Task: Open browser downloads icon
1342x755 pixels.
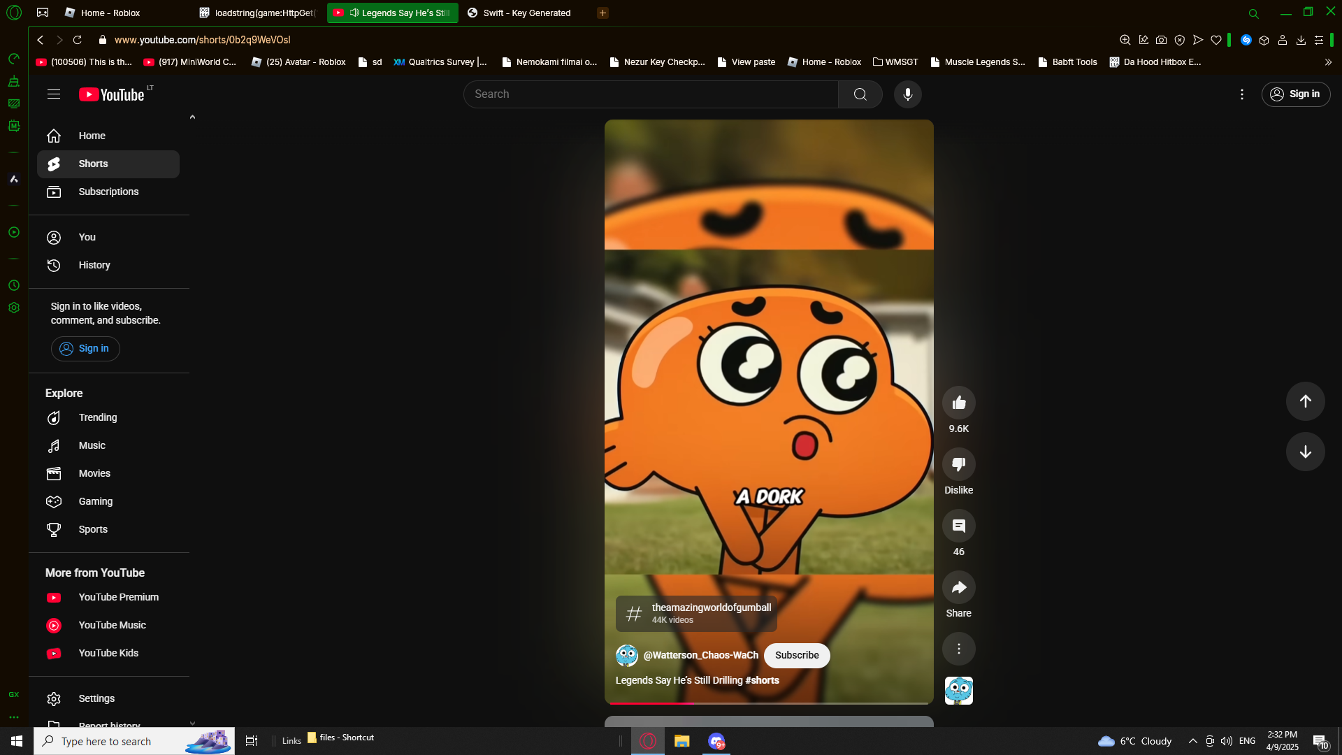Action: (x=1301, y=40)
